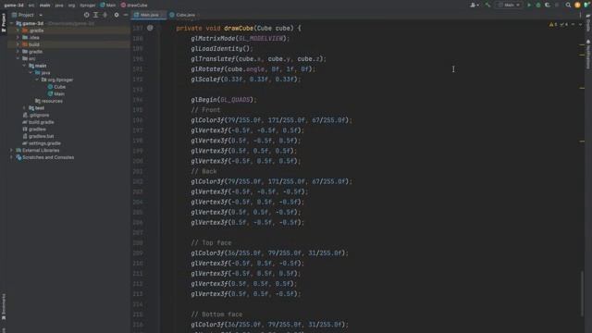The width and height of the screenshot is (592, 333).
Task: Collapse the game-3d root node
Action: coord(11,23)
